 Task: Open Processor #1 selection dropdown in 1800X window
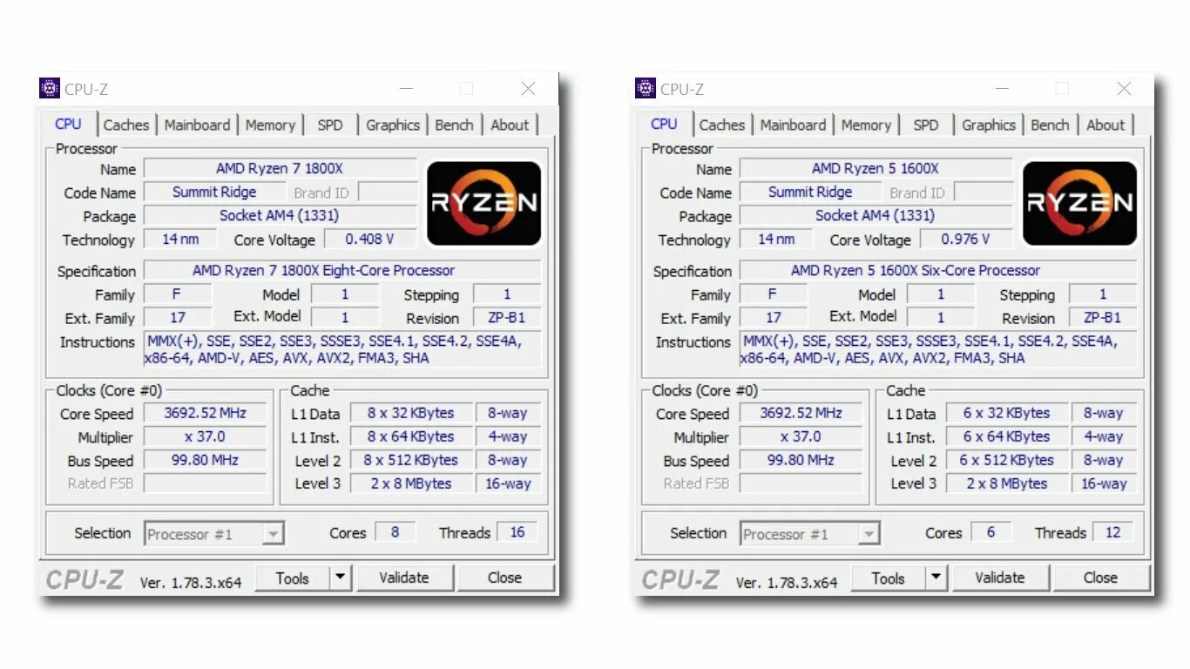(x=214, y=534)
